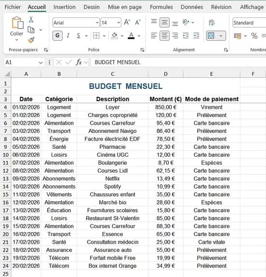Open the font size 14 dropdown
Image resolution: width=266 pixels, height=277 pixels.
pos(118,23)
